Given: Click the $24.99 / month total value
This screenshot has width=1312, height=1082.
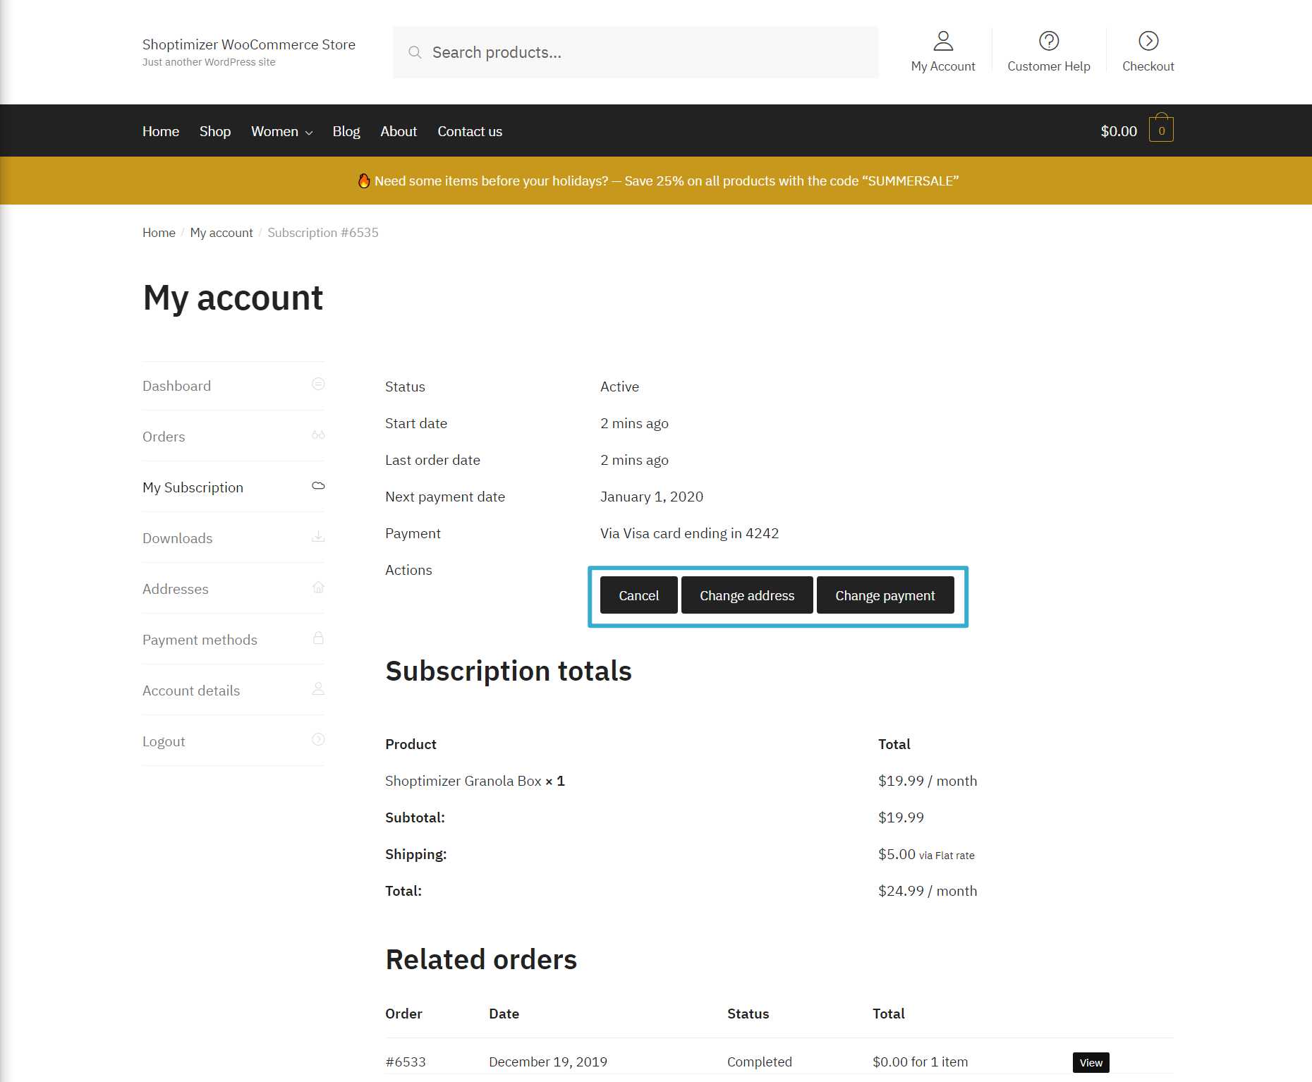Looking at the screenshot, I should pos(928,891).
